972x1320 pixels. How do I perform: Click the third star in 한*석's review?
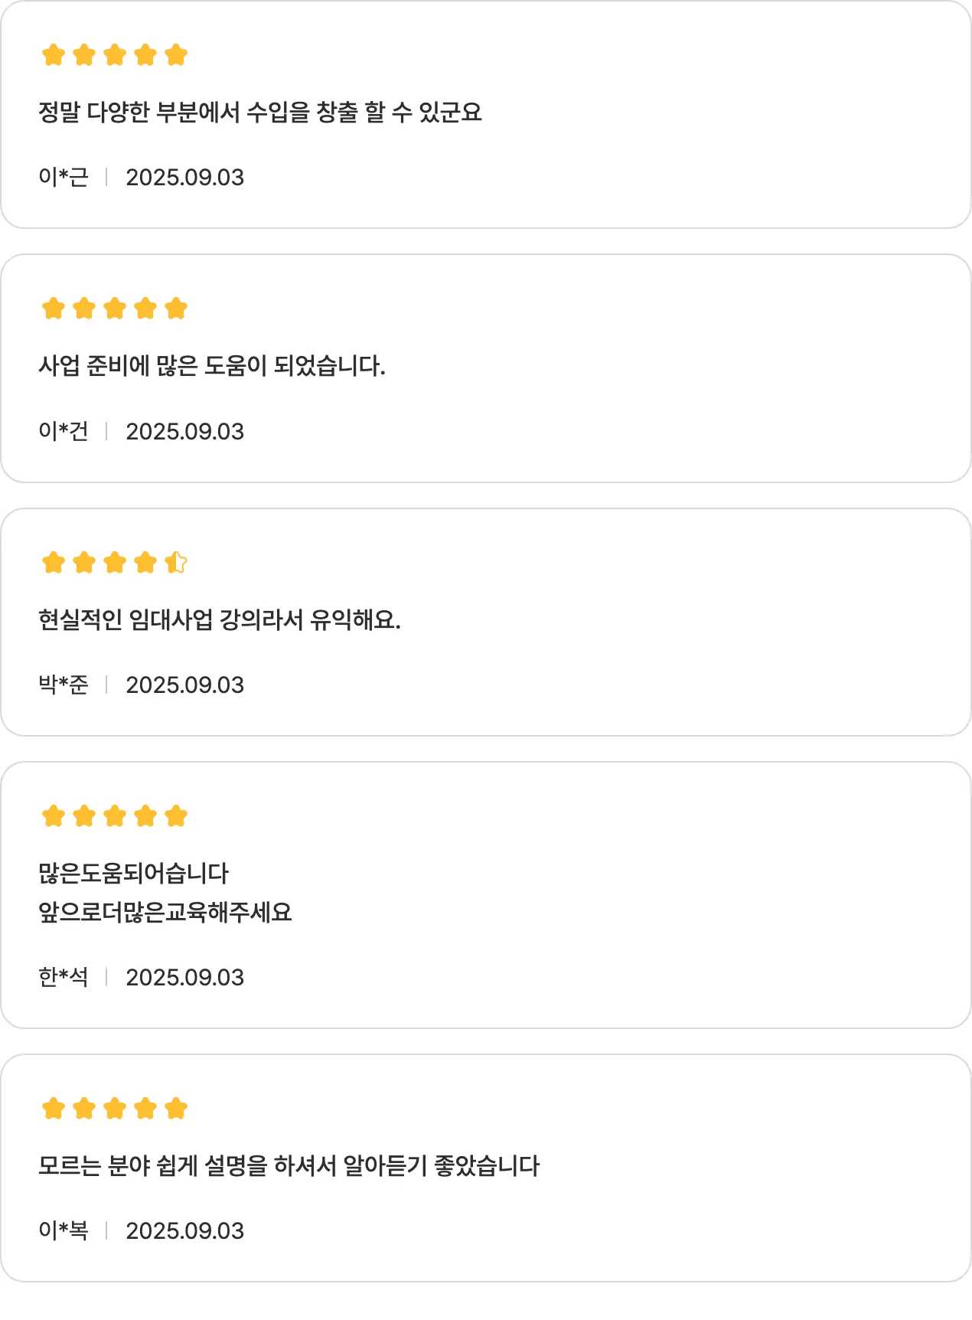click(115, 816)
